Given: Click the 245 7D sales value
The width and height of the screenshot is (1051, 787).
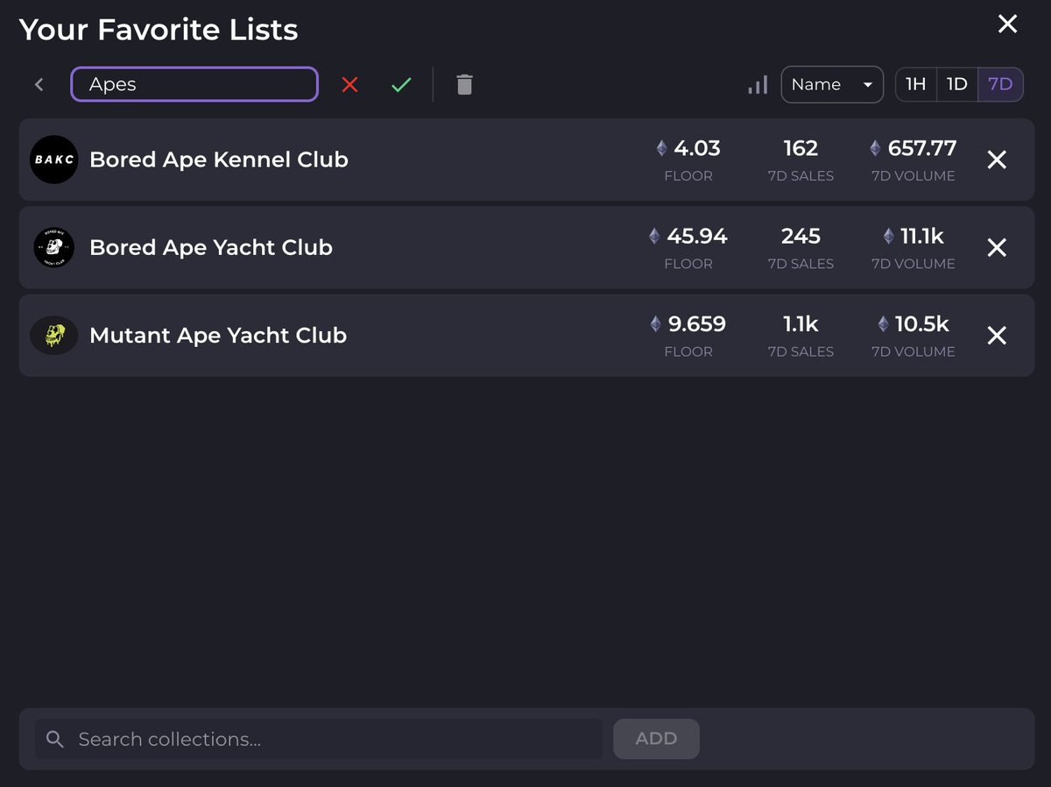Looking at the screenshot, I should 801,236.
